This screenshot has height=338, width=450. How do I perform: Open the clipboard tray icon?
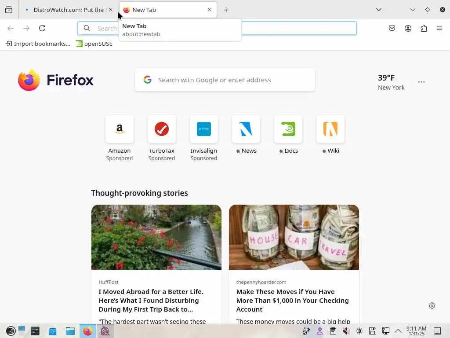point(333,331)
